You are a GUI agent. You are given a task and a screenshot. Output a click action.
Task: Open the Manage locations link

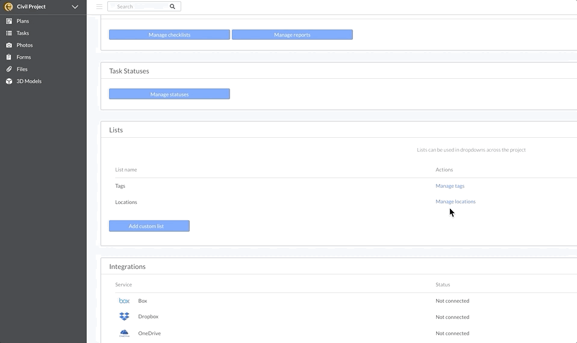click(455, 202)
